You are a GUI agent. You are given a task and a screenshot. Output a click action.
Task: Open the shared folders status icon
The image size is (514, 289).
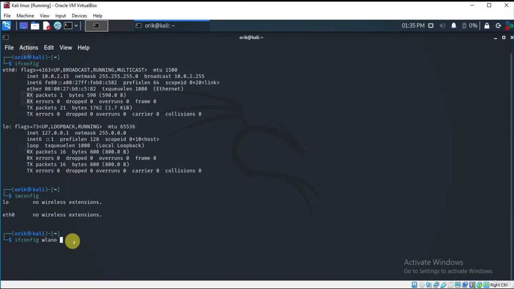451,285
